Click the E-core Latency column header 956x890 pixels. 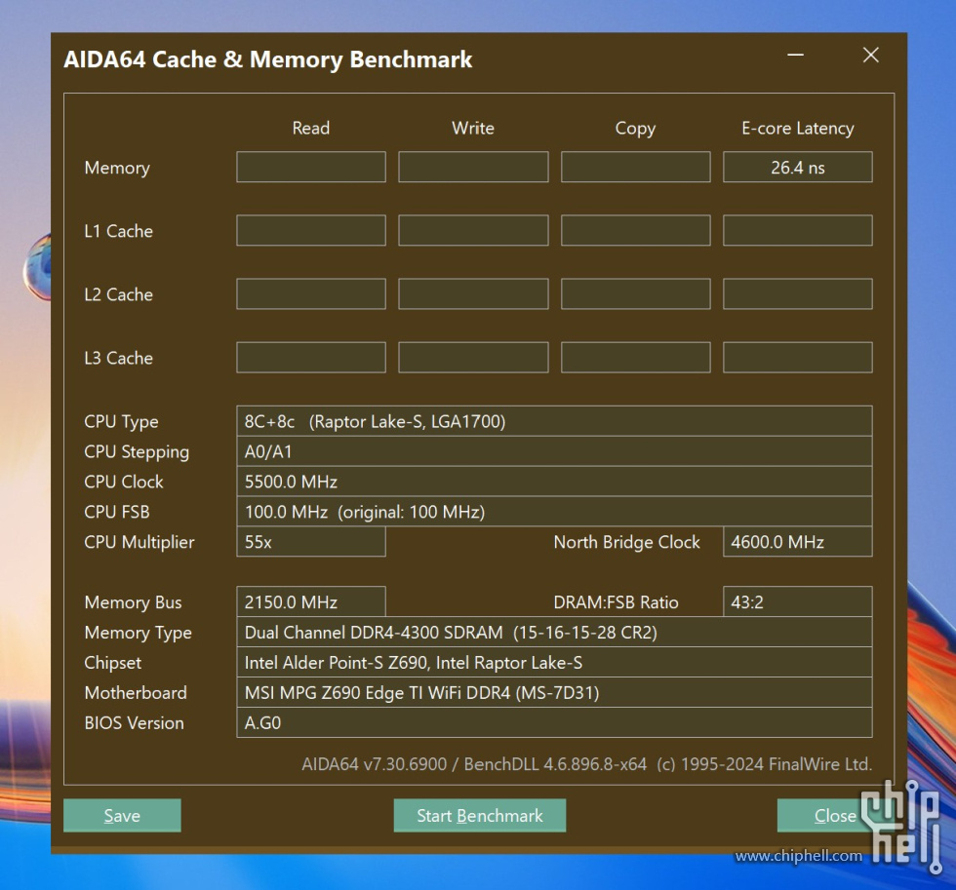click(x=798, y=129)
